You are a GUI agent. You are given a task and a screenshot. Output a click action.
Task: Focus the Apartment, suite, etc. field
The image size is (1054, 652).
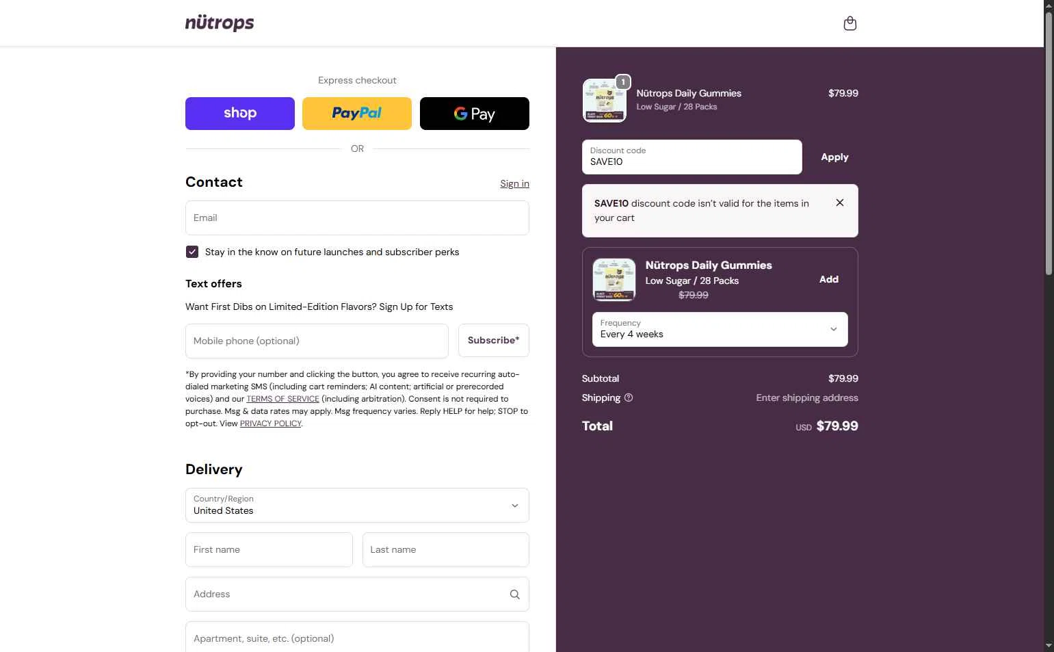pos(357,638)
